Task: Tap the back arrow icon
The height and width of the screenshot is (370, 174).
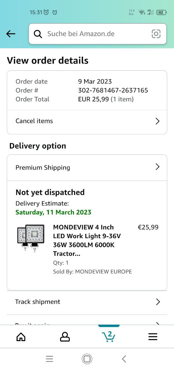Action: pyautogui.click(x=11, y=34)
